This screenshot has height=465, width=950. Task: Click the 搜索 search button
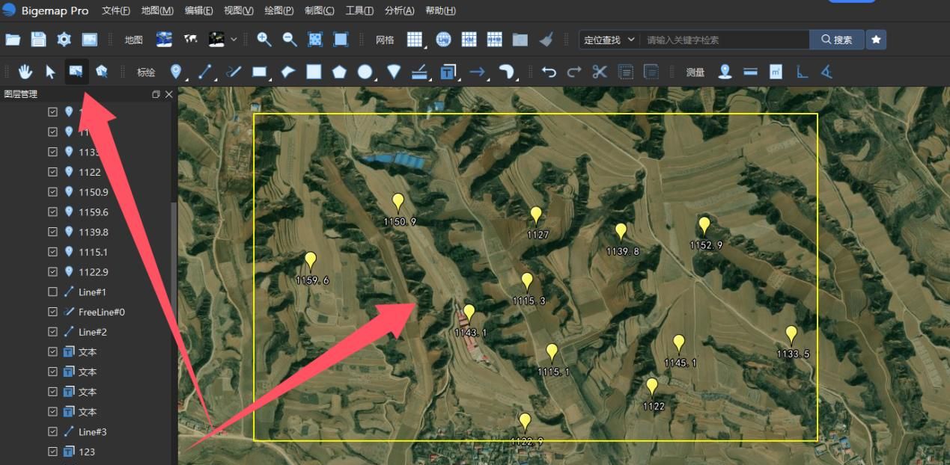(x=836, y=40)
